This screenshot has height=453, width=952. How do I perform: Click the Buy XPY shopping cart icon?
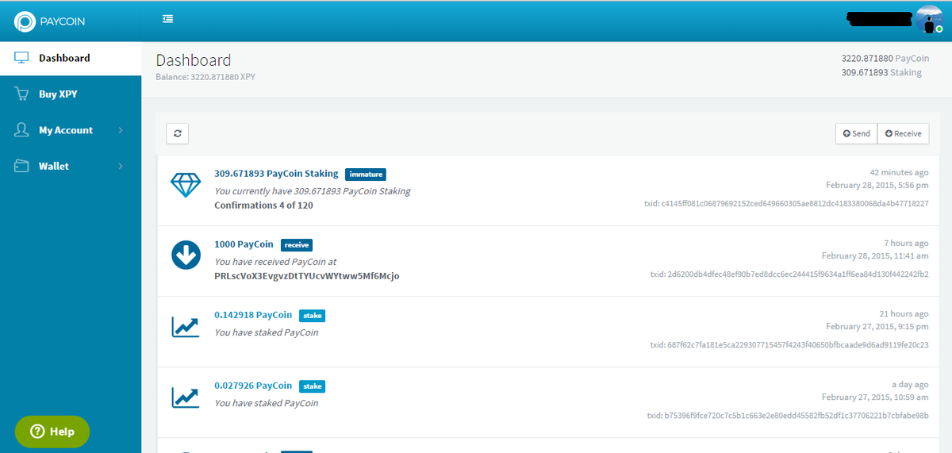(x=22, y=94)
